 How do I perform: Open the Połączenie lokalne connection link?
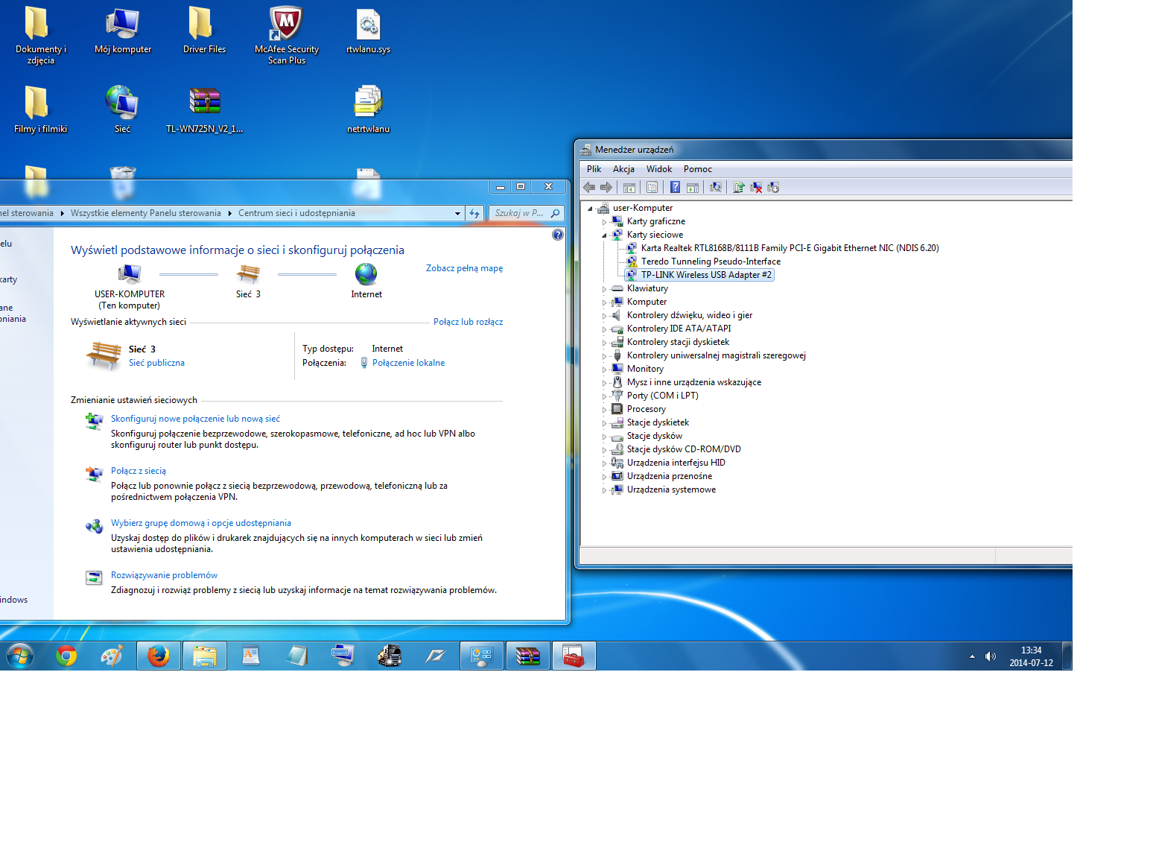pyautogui.click(x=408, y=363)
